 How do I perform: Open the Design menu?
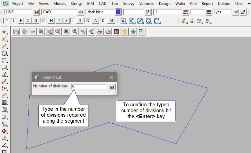165,4
